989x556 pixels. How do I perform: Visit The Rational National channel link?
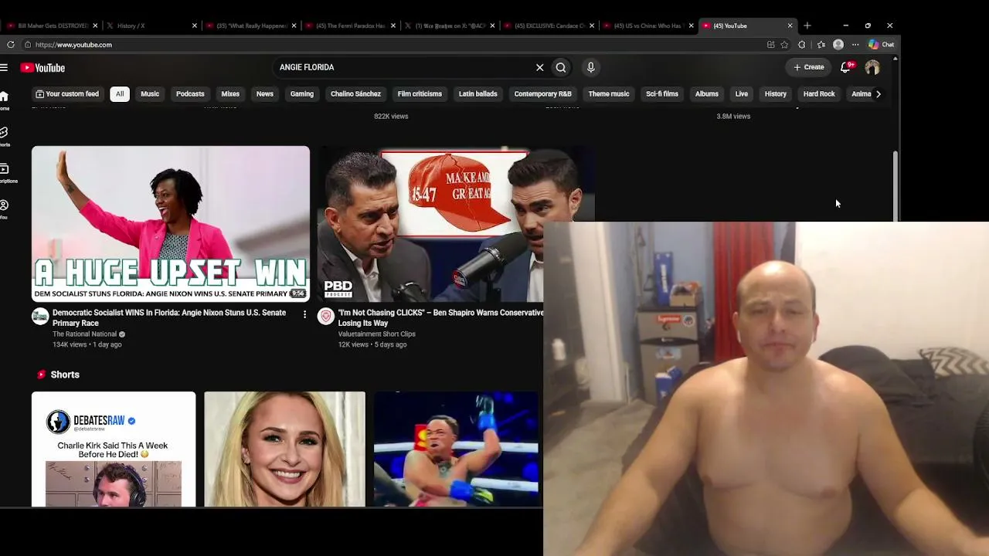(x=84, y=334)
